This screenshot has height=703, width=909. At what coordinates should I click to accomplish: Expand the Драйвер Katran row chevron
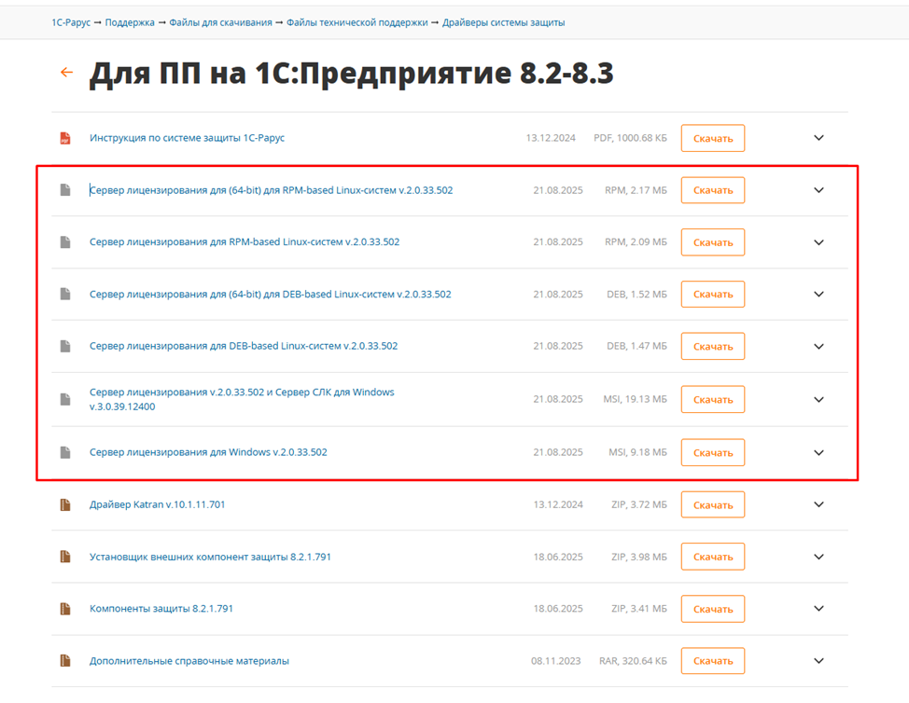[818, 504]
